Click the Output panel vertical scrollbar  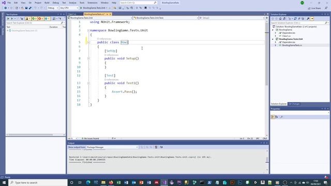click(267, 160)
